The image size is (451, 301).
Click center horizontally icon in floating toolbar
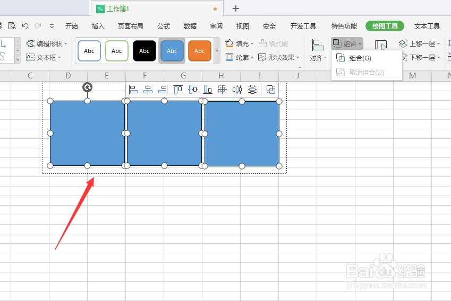(148, 90)
